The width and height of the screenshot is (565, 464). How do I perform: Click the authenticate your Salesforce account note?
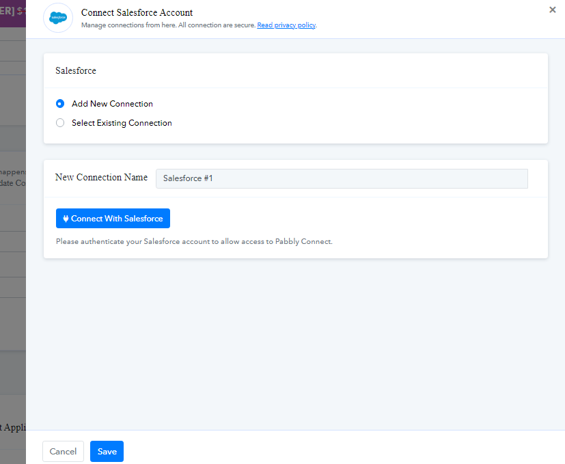point(194,241)
